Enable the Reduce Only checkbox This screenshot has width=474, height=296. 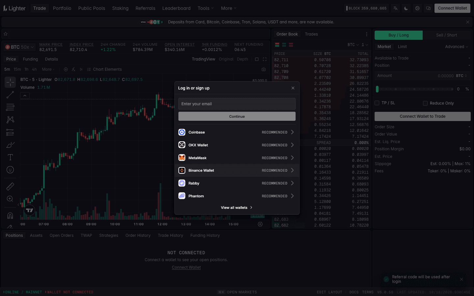425,103
